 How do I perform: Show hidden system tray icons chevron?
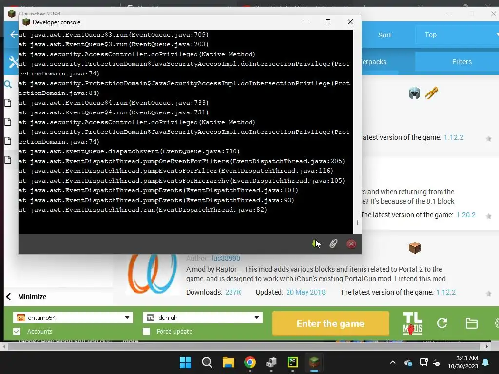393,362
